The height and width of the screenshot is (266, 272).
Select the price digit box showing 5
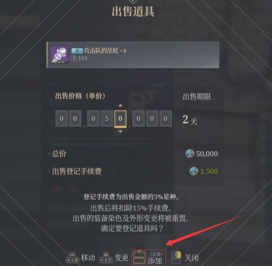[x=107, y=118]
